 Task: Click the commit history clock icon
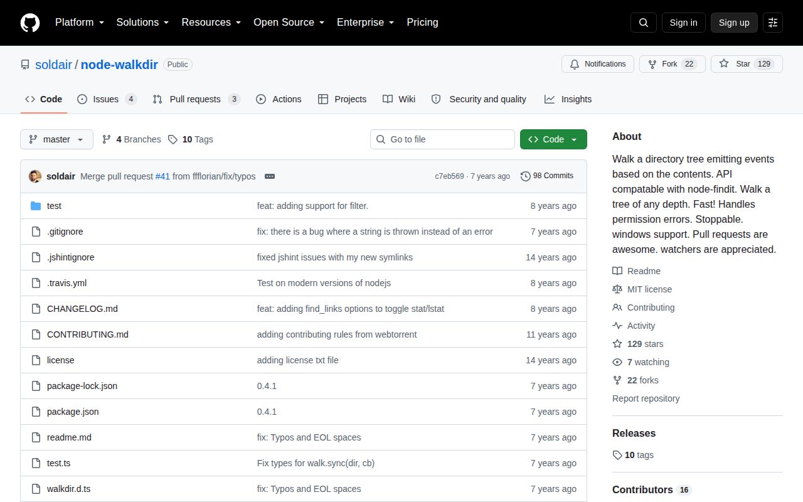526,176
